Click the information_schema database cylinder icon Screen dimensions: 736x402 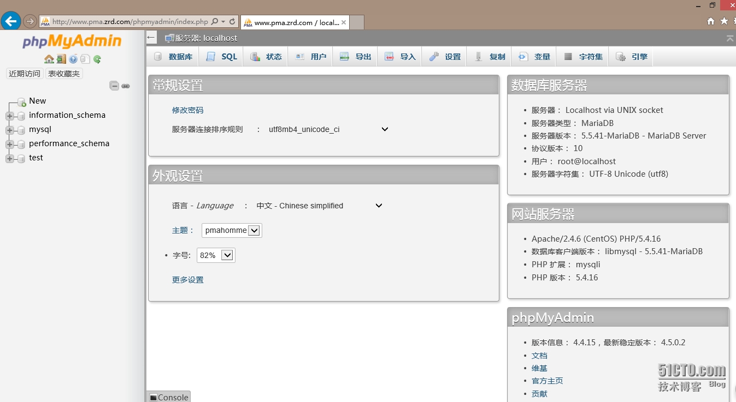click(21, 116)
